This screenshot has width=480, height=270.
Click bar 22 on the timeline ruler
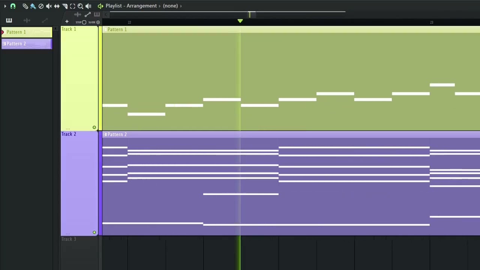[129, 22]
